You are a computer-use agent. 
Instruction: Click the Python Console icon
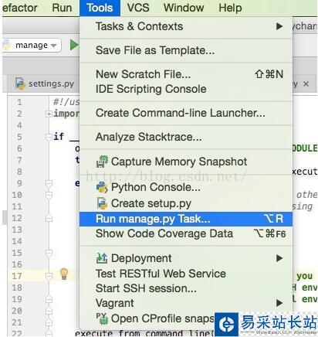tap(102, 187)
